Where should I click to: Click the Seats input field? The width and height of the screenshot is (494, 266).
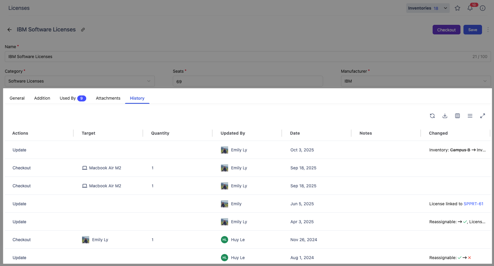click(x=248, y=81)
